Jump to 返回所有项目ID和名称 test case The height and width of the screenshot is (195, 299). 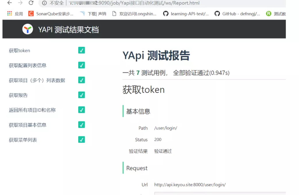coord(32,110)
